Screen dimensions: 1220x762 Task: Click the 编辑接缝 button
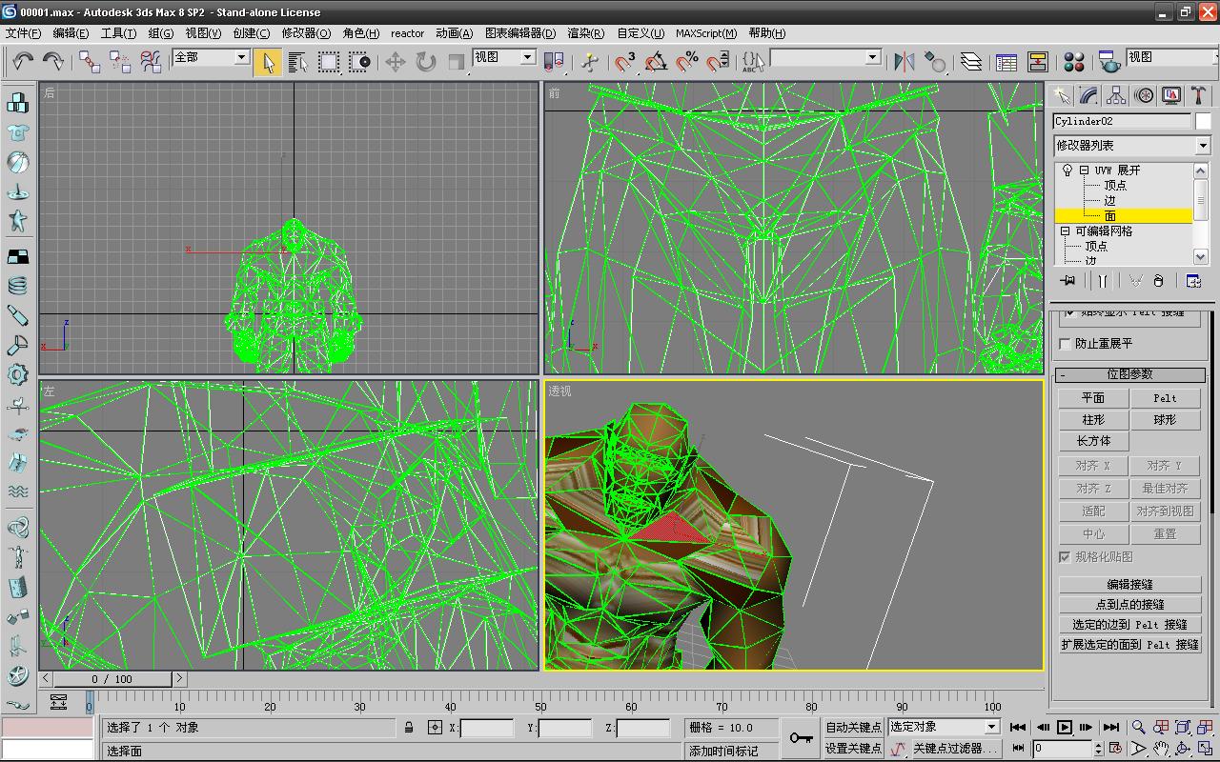click(1129, 585)
